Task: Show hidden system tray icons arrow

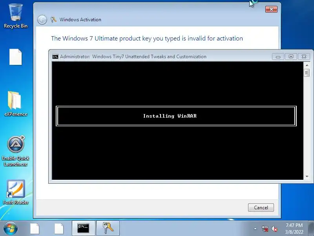Action: [256, 229]
